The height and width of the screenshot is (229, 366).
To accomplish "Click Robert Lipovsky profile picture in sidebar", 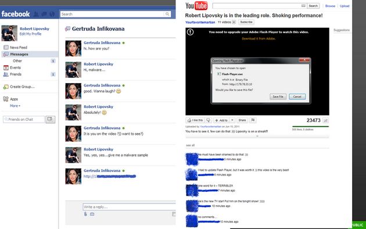I will [x=9, y=33].
